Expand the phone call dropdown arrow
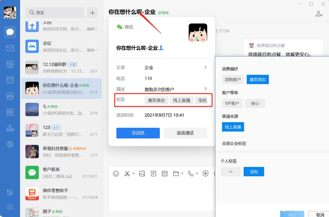 [x=197, y=174]
